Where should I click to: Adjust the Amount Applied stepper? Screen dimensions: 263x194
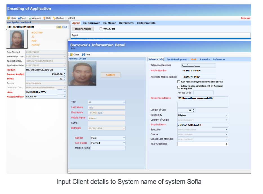(64, 74)
